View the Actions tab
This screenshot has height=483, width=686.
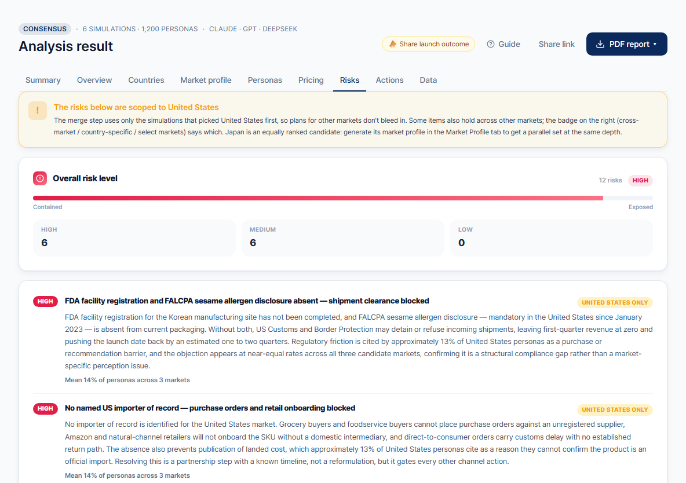click(x=389, y=80)
